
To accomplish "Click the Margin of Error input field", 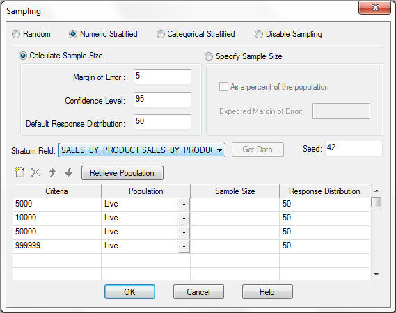I will [x=162, y=77].
